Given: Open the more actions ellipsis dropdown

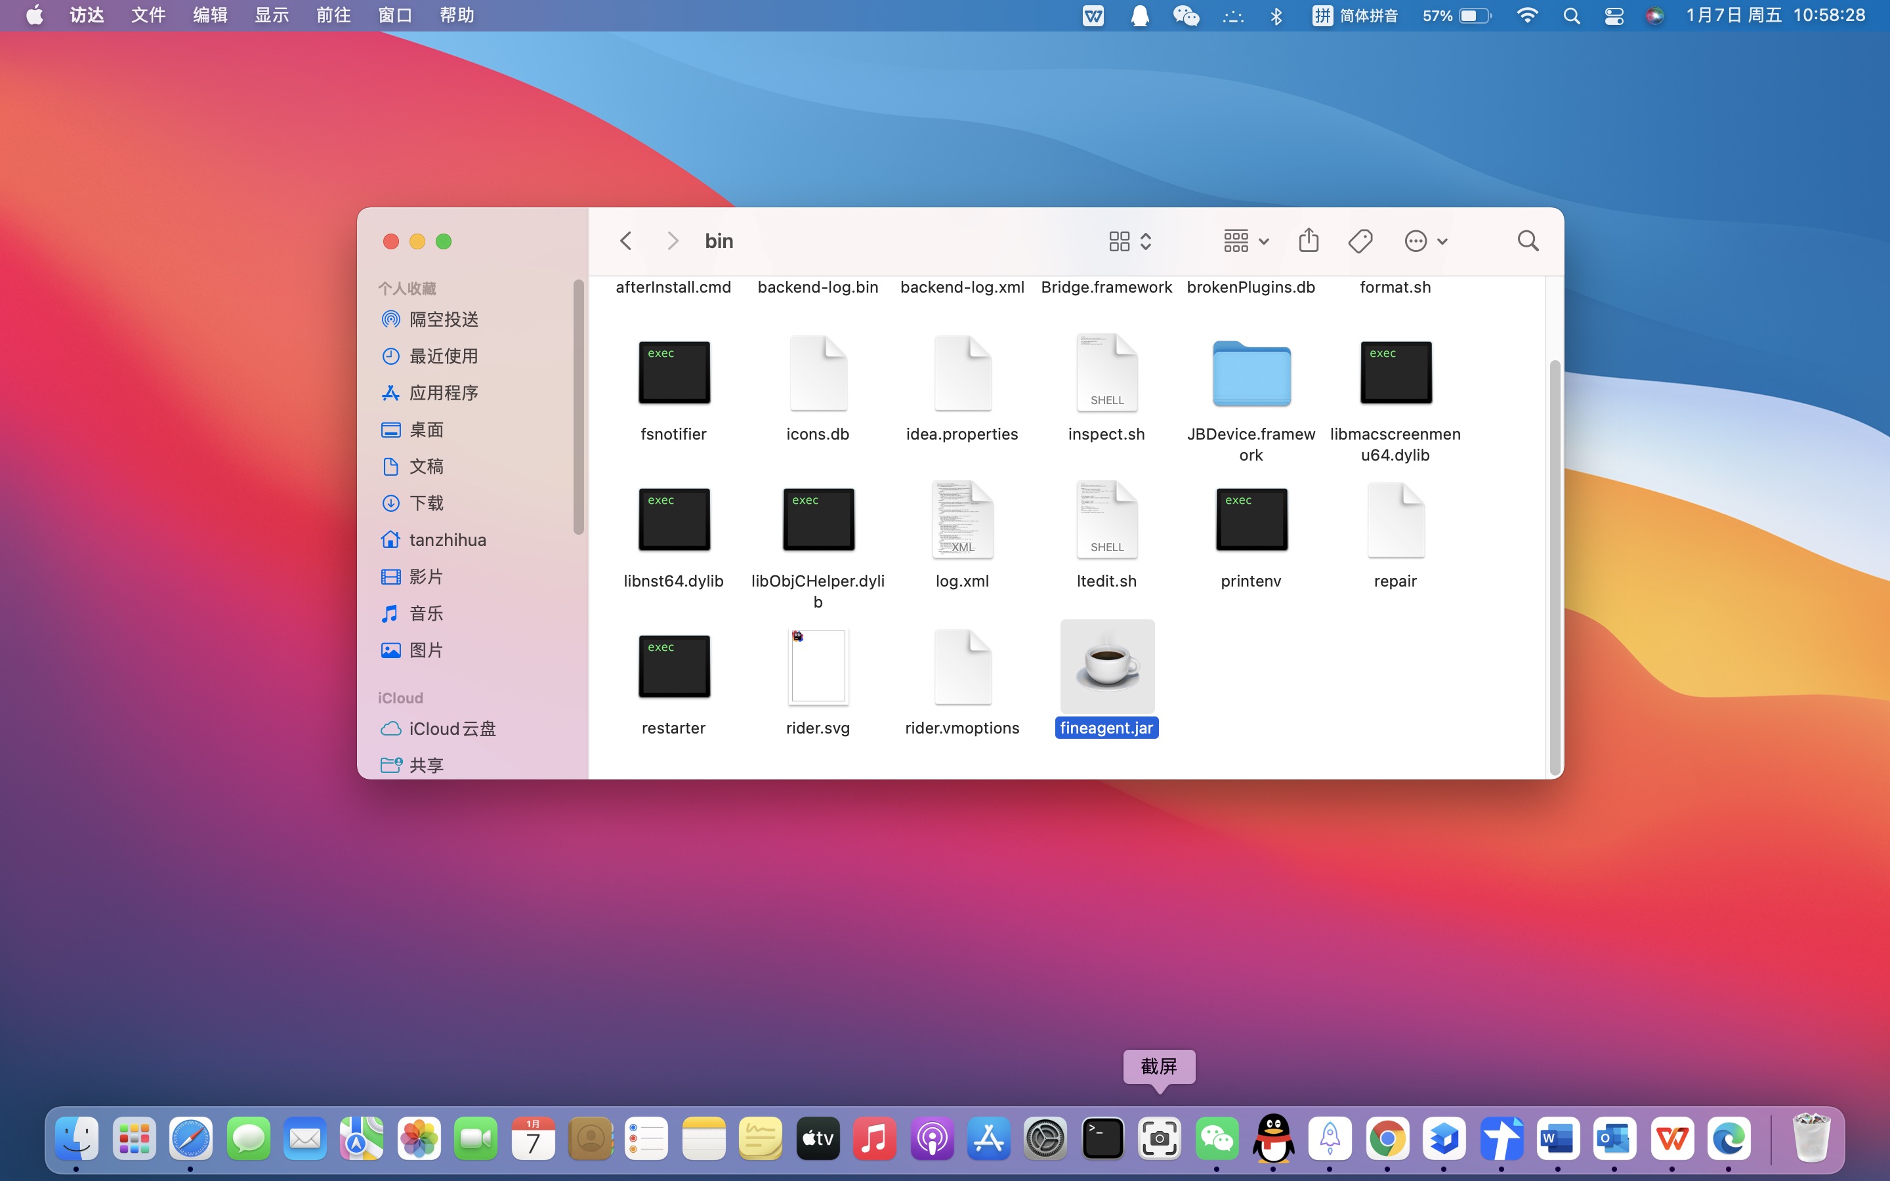Looking at the screenshot, I should point(1425,241).
